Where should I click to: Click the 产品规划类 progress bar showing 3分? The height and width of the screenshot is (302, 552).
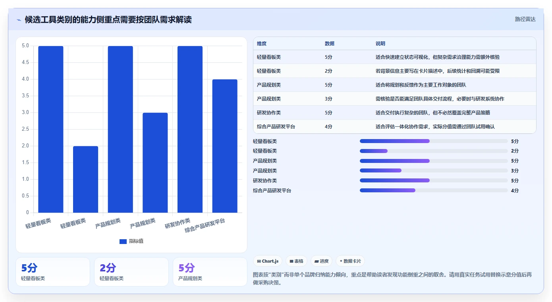tap(434, 170)
